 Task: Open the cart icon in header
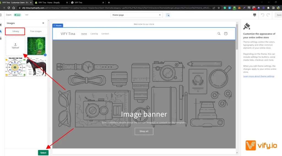(226, 33)
